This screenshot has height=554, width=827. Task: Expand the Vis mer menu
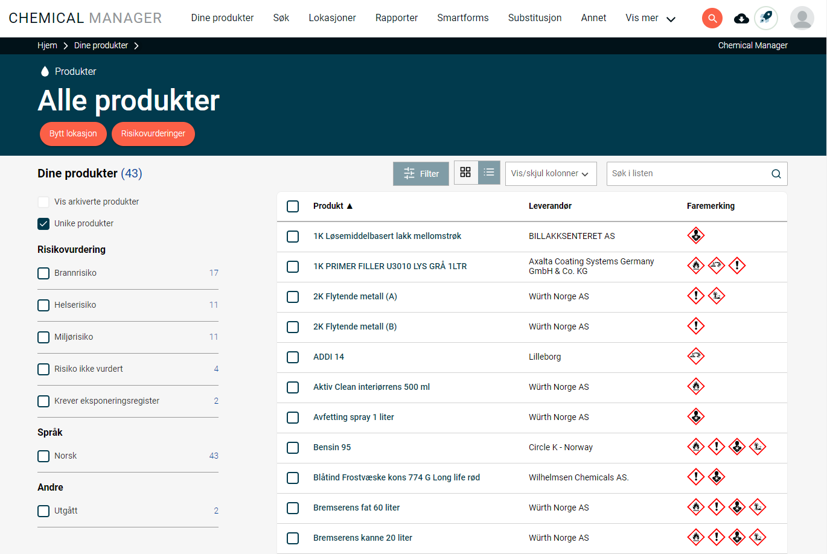(650, 18)
